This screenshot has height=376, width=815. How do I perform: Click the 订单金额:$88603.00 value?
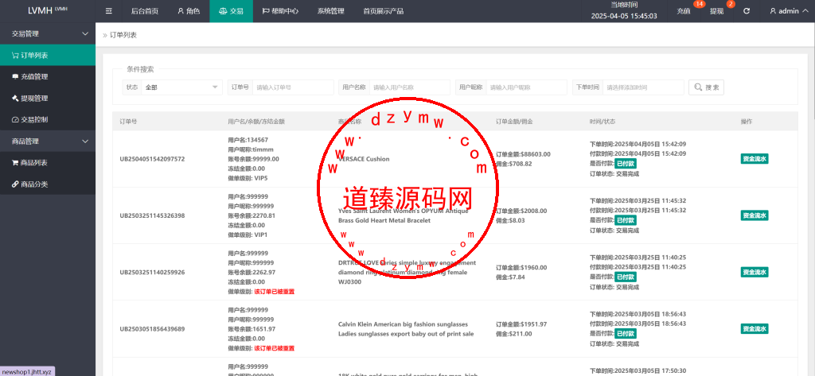click(x=523, y=154)
